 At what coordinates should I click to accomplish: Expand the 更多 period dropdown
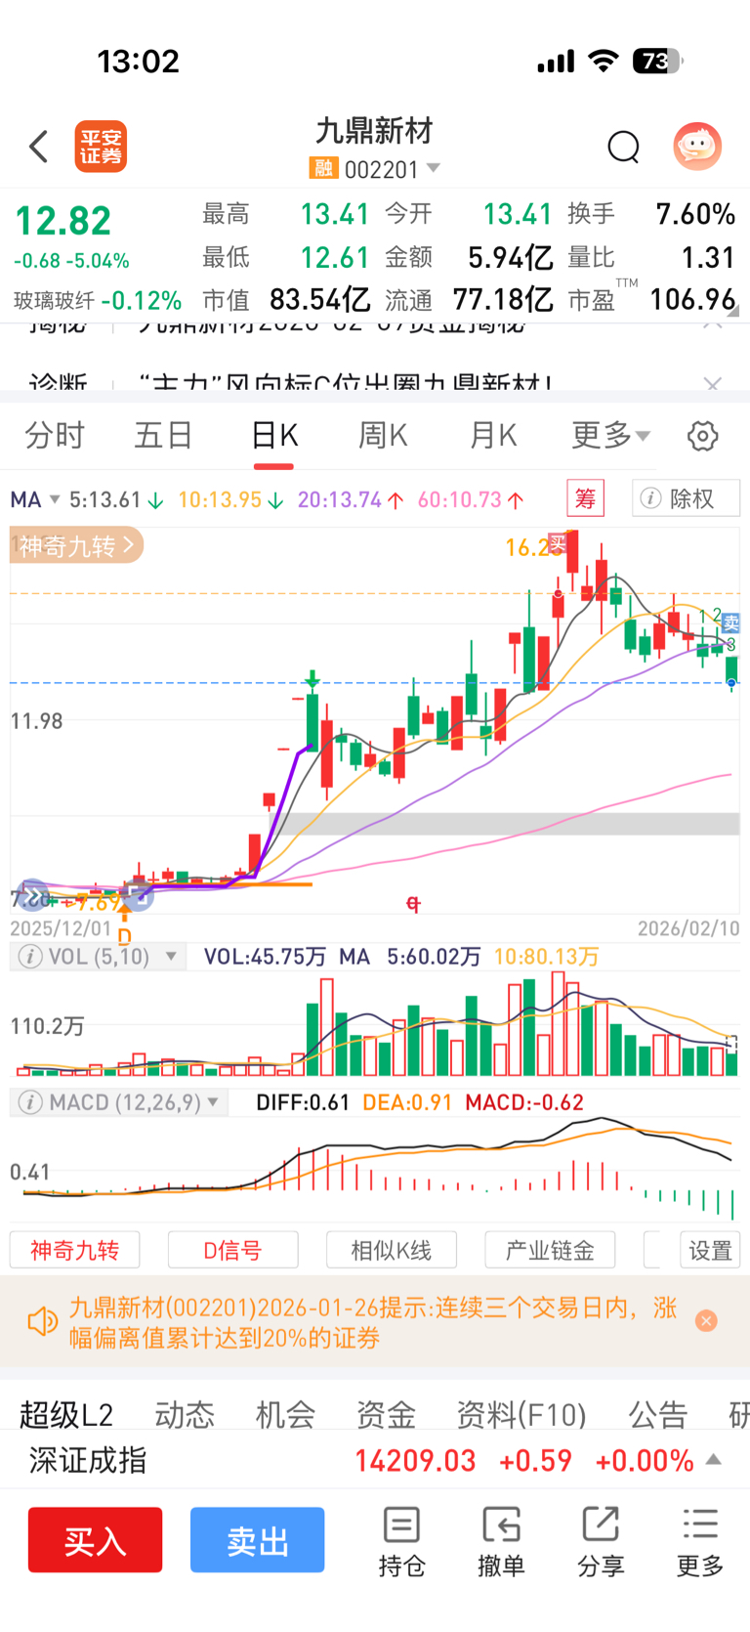(x=610, y=435)
